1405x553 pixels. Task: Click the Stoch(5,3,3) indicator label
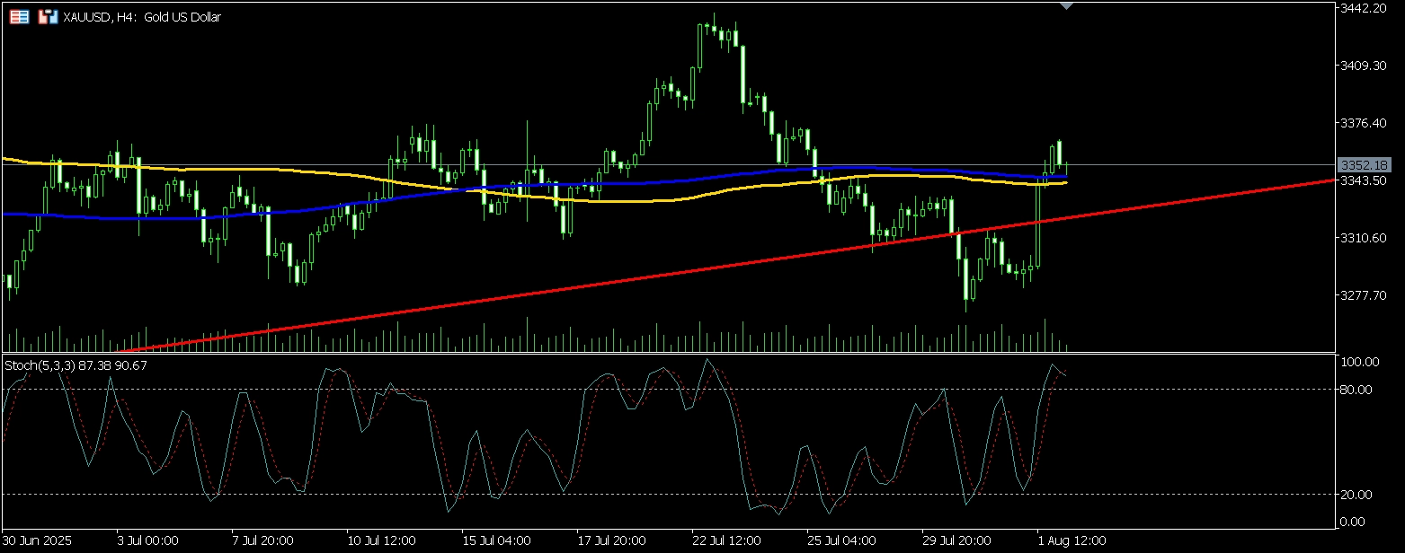click(76, 365)
